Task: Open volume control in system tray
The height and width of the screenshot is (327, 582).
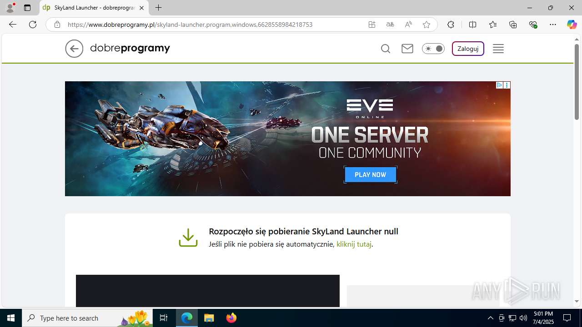Action: pyautogui.click(x=523, y=318)
